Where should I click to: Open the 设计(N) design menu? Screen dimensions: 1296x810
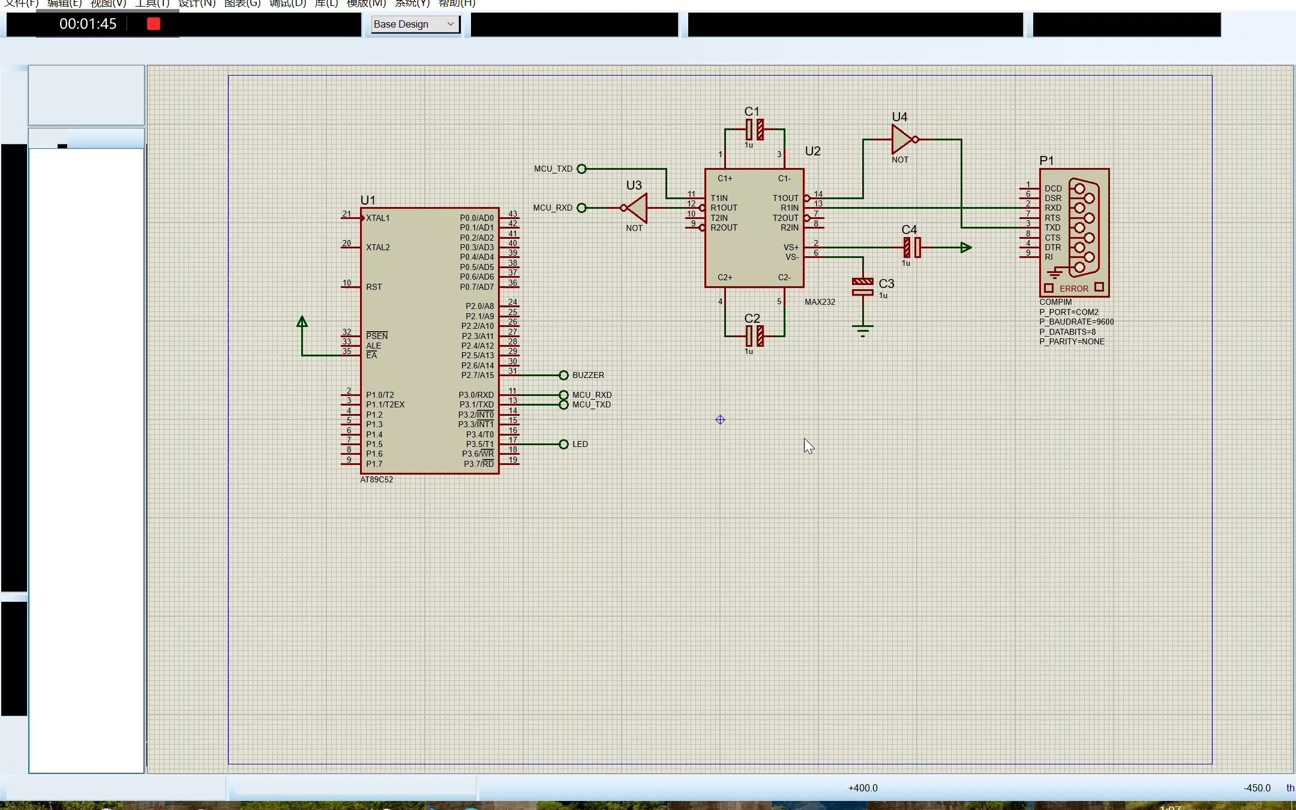coord(196,4)
